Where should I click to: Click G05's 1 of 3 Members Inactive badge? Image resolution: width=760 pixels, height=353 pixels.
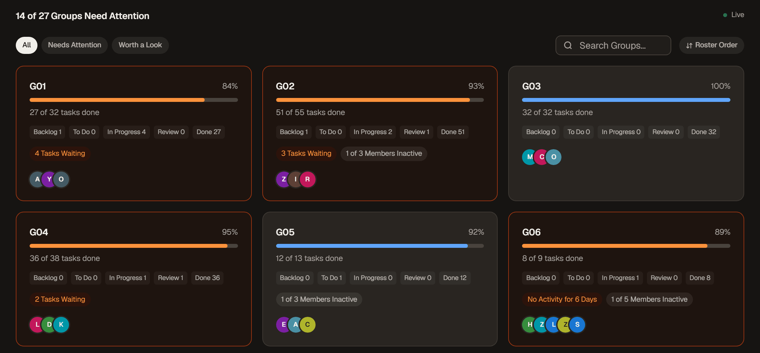tap(319, 299)
